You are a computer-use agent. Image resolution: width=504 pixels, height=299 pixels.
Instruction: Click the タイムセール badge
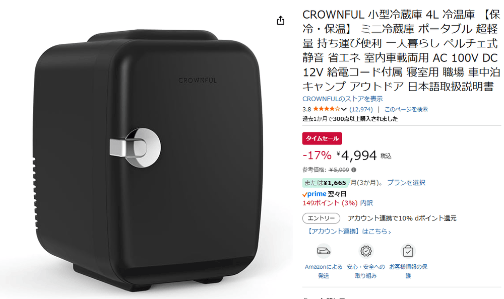(322, 138)
